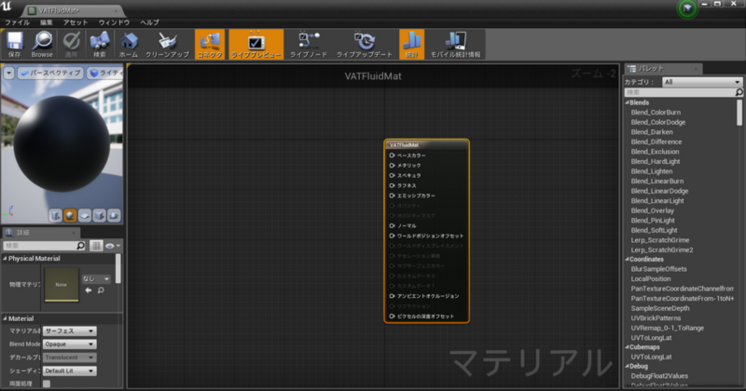Screen dimensions: 746x391
Task: Select SampleSceneDepth in the palette list
Action: 660,308
